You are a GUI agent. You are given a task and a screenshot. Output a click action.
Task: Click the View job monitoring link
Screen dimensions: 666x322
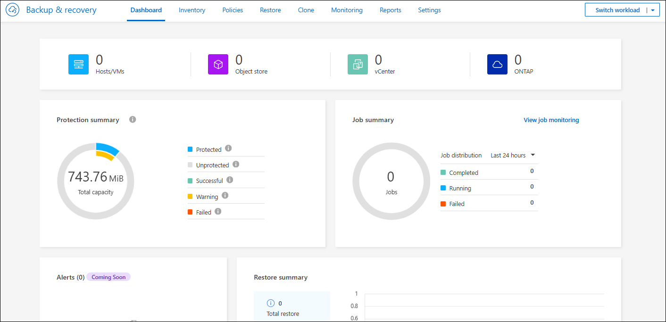[551, 120]
